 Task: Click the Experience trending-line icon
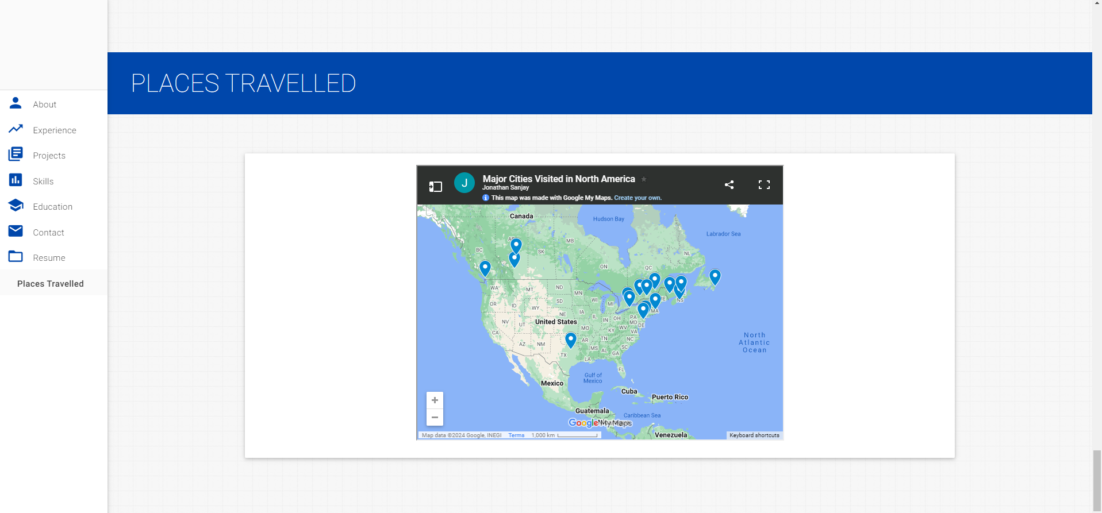(x=16, y=129)
